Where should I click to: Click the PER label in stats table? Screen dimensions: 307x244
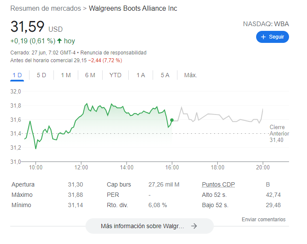click(113, 195)
